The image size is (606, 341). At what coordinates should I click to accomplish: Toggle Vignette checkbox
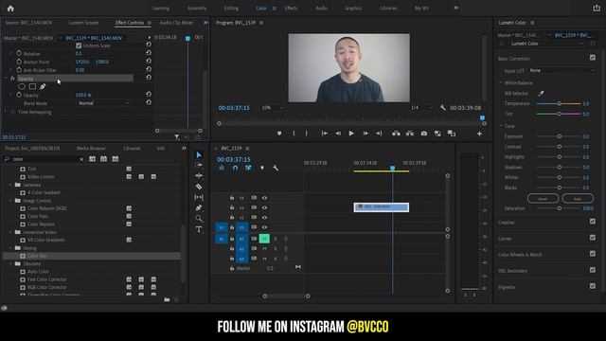pyautogui.click(x=593, y=286)
